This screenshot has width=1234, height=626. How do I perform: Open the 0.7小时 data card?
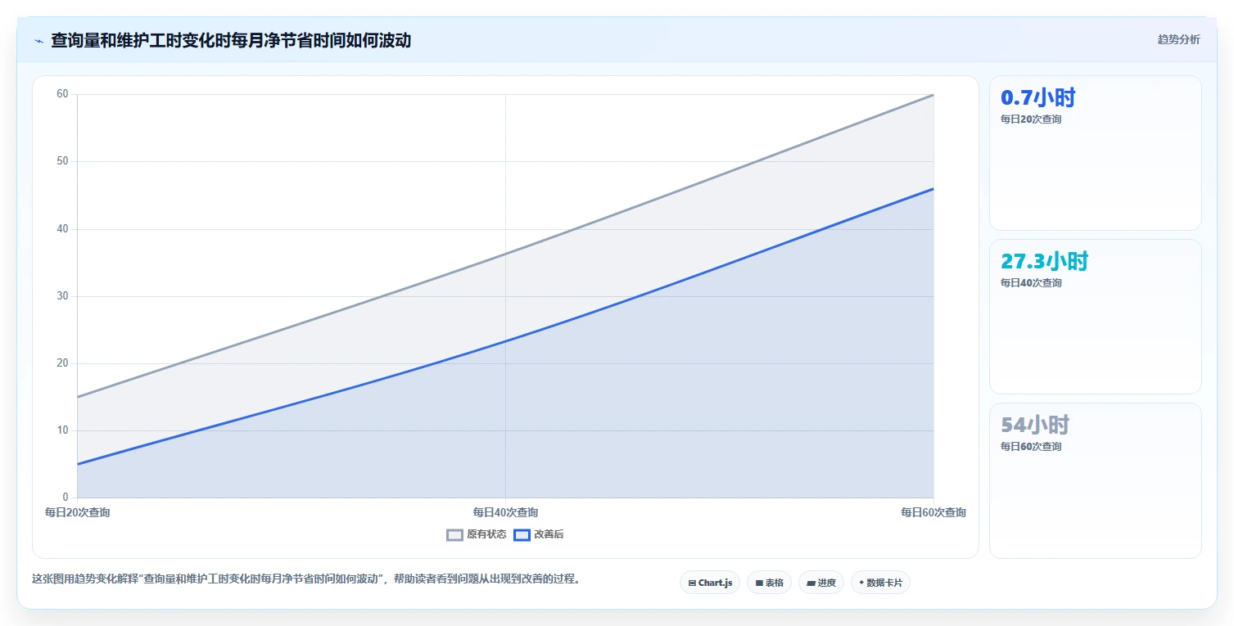1096,153
